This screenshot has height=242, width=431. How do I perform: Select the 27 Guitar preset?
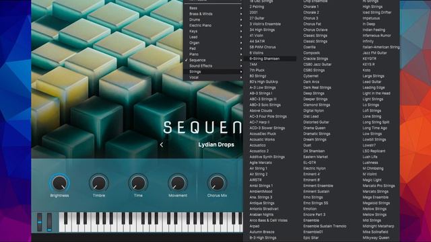click(x=257, y=18)
